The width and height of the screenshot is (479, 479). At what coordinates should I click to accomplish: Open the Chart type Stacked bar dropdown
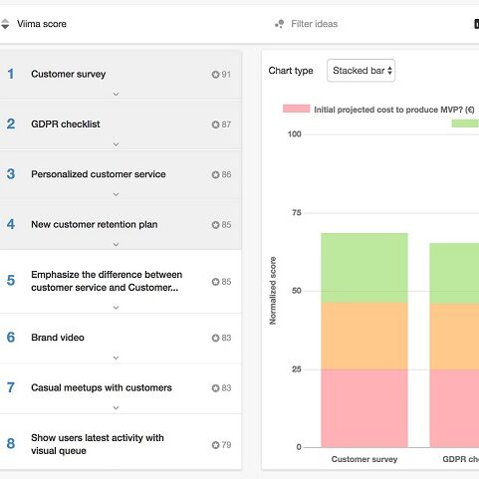pyautogui.click(x=360, y=71)
